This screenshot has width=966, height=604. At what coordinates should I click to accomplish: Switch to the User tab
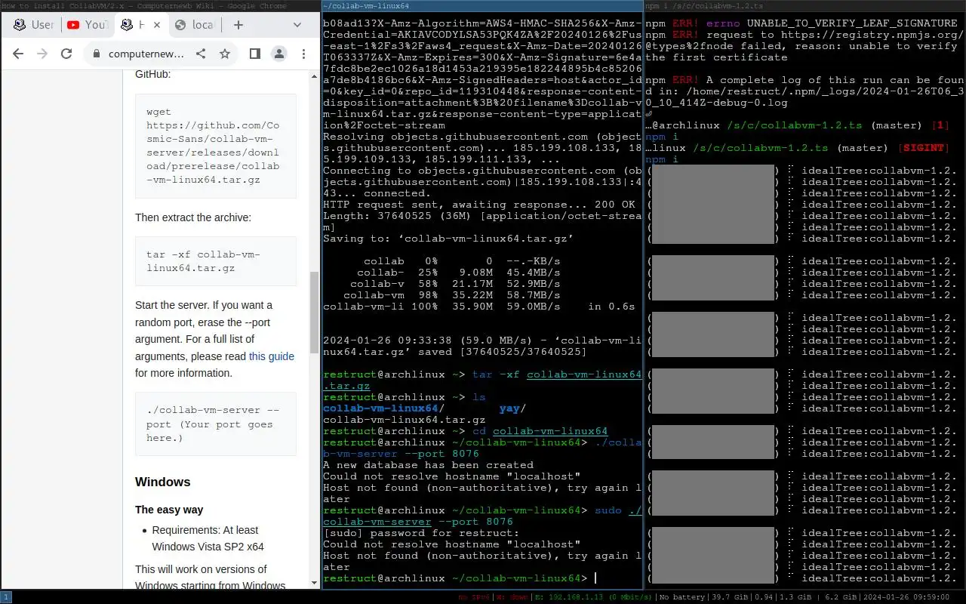tap(34, 25)
